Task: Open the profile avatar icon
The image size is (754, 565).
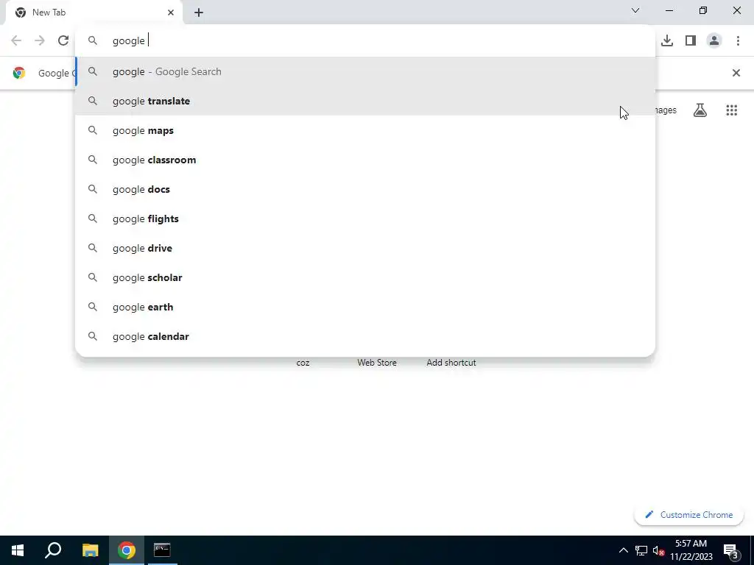Action: click(714, 41)
